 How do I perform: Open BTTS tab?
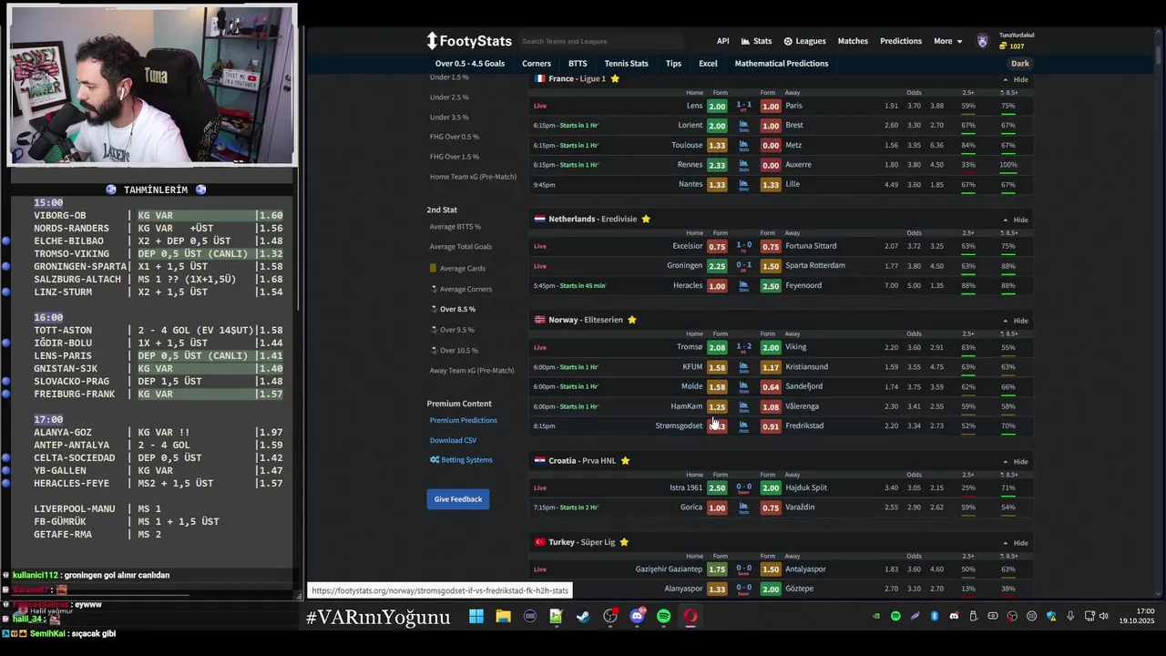tap(578, 64)
